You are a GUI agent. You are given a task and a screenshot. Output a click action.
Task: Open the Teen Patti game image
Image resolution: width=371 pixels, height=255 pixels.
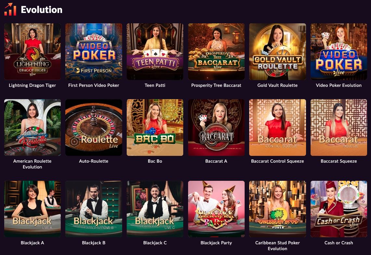(x=155, y=52)
